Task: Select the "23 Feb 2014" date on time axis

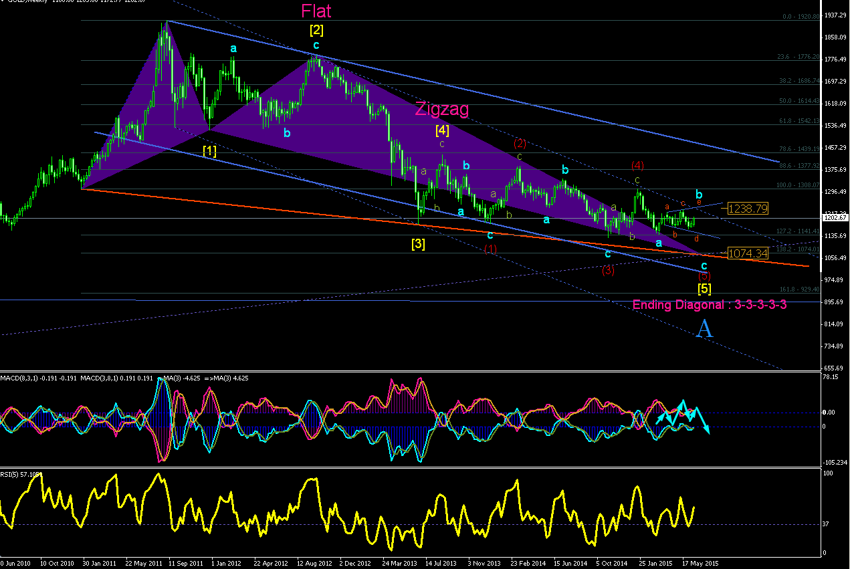Action: [x=528, y=563]
